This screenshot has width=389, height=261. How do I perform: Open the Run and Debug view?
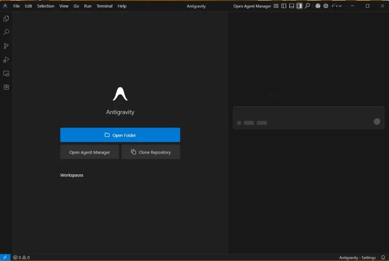point(6,60)
